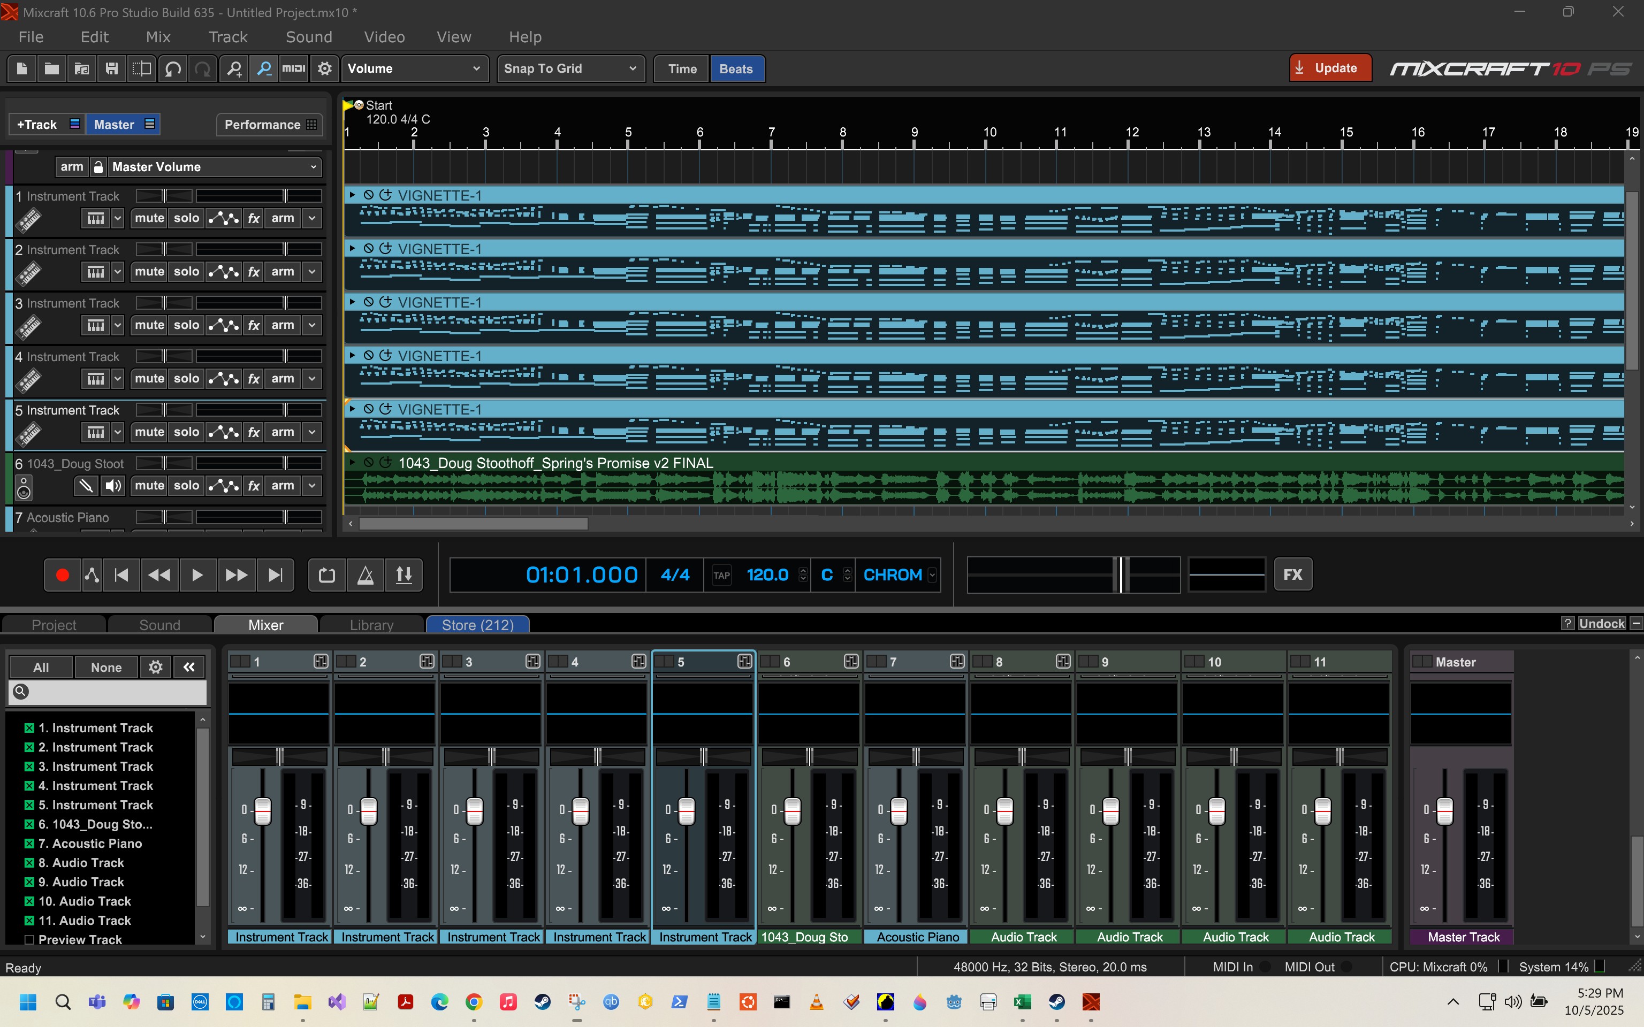Expand the CHROM scale dropdown
This screenshot has width=1644, height=1027.
(x=932, y=576)
